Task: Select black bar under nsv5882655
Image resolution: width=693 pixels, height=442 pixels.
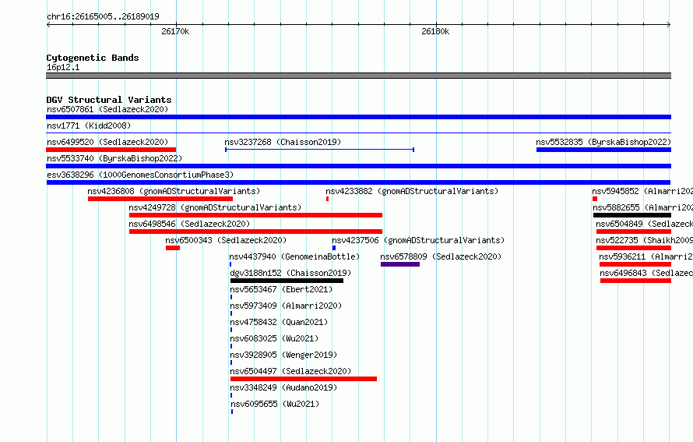Action: coord(632,215)
